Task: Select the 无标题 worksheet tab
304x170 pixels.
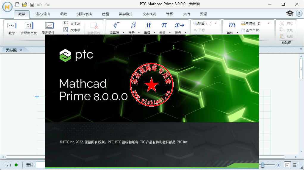Action: point(11,50)
